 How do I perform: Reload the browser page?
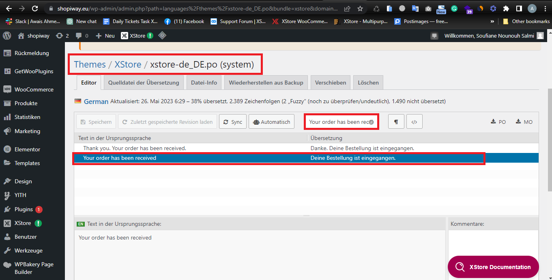35,8
